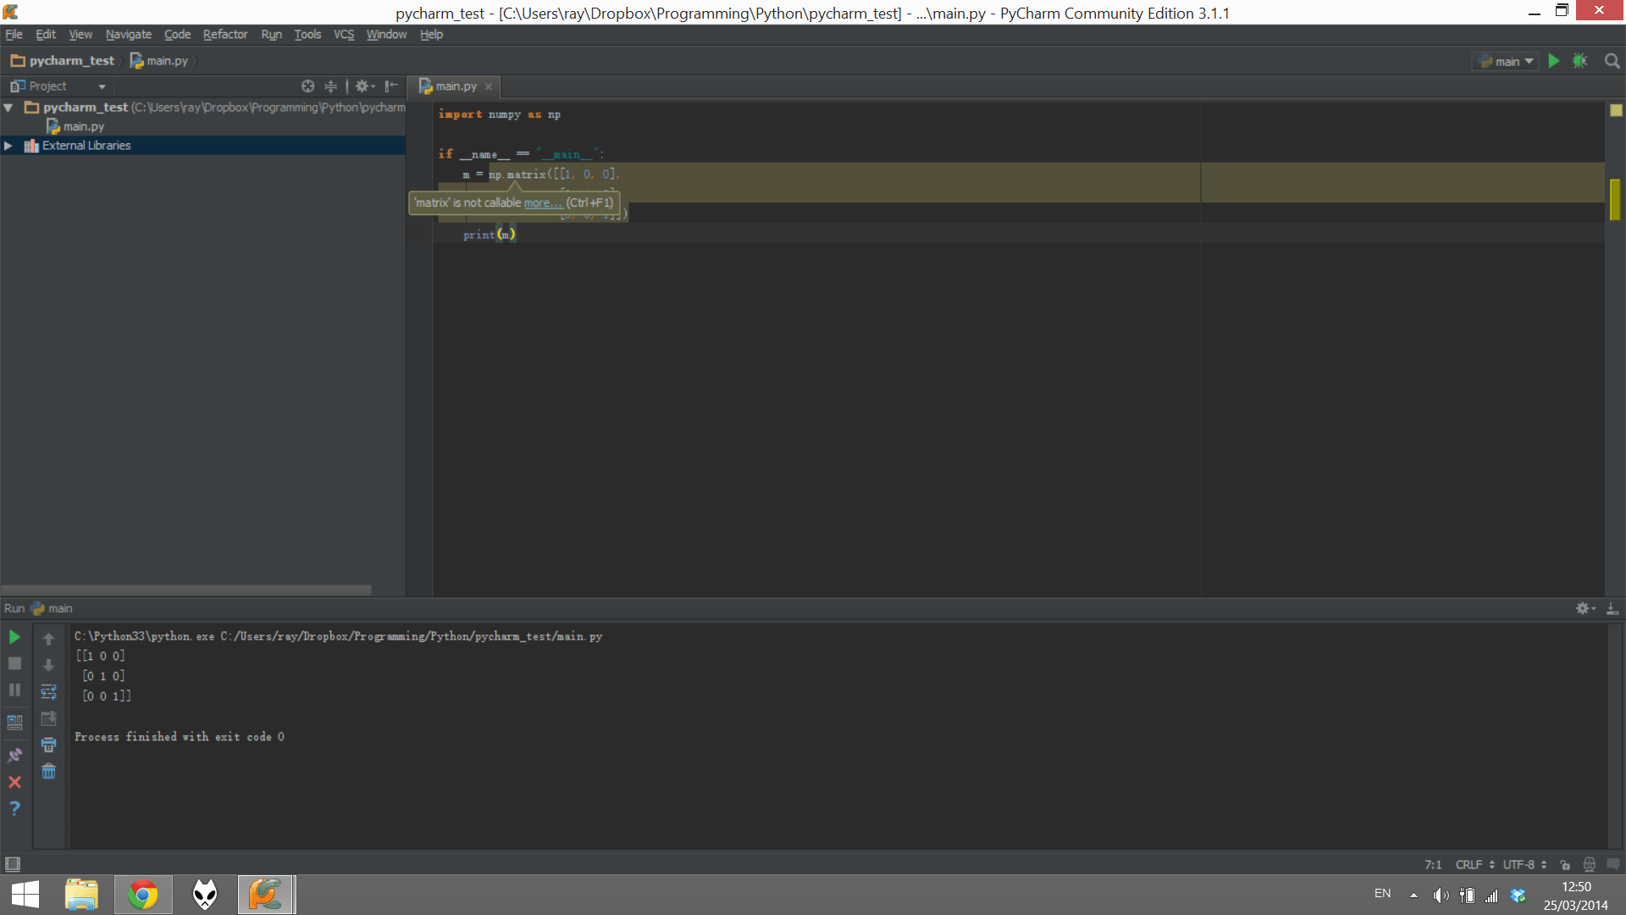Toggle pin tab in Run panel
This screenshot has width=1626, height=915.
14,754
